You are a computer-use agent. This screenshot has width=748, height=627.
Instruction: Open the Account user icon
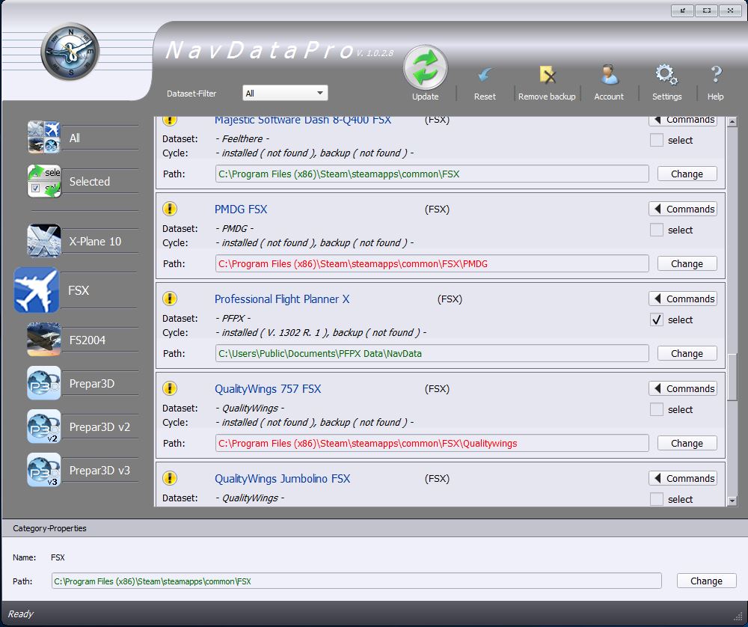pyautogui.click(x=609, y=75)
